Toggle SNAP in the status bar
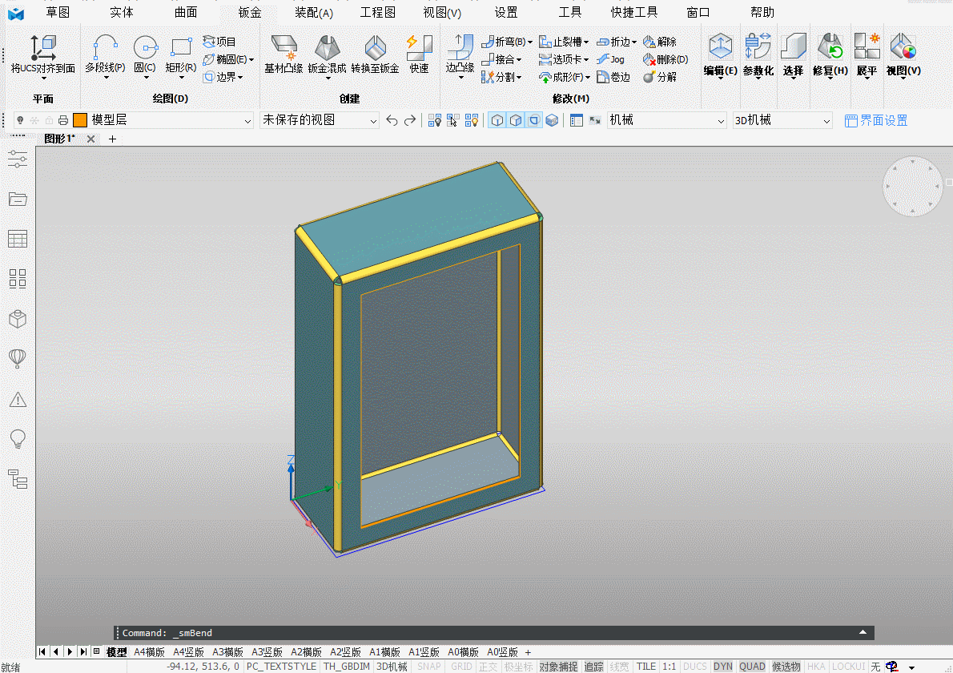 click(x=429, y=667)
